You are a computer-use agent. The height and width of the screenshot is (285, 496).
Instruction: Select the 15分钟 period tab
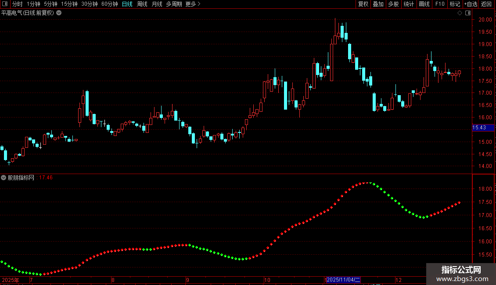pyautogui.click(x=69, y=4)
